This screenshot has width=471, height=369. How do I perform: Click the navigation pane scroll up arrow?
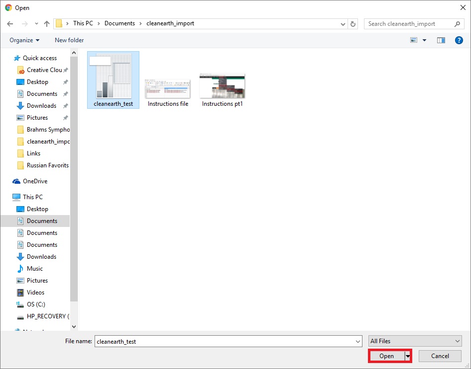[x=74, y=53]
